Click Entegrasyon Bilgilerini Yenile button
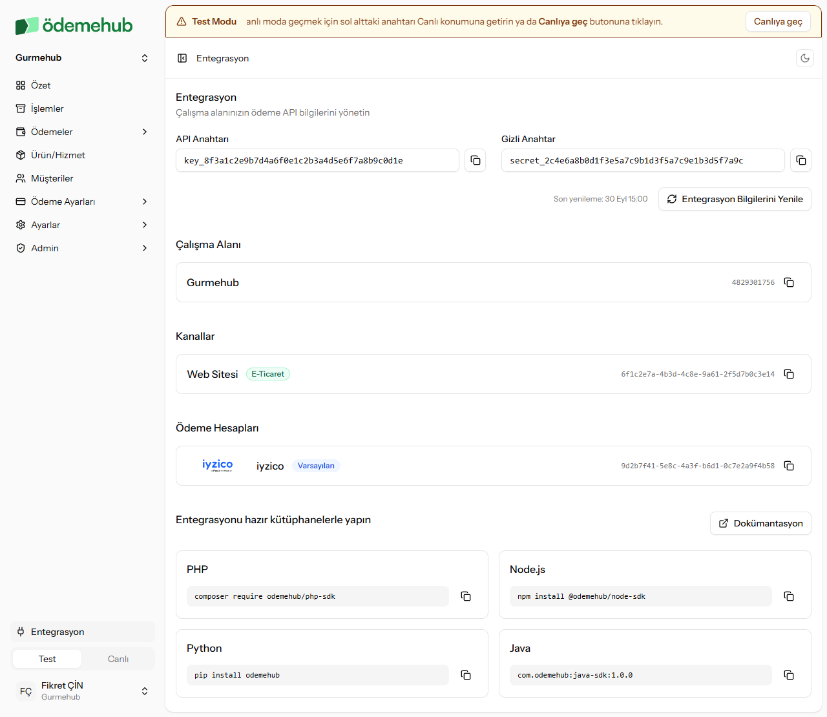The image size is (827, 717). pos(735,199)
